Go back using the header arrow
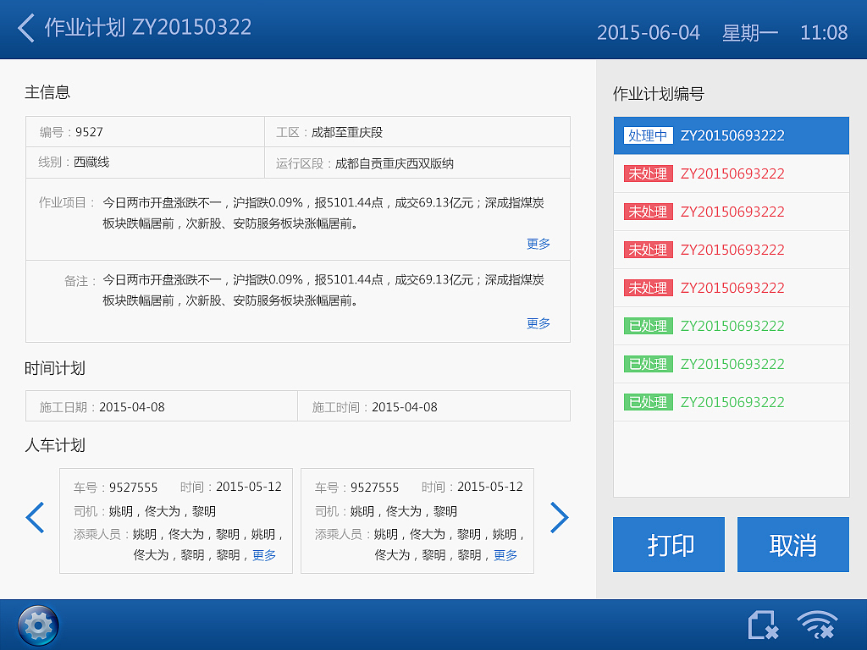 (x=26, y=28)
